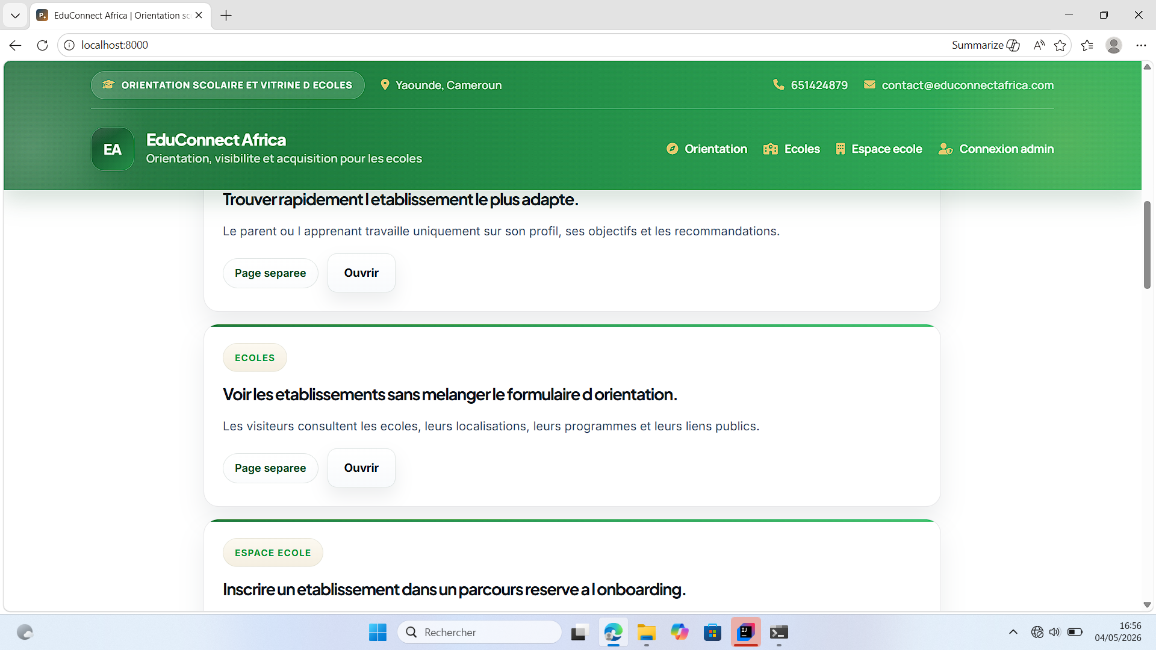View site info icon in address bar
This screenshot has width=1156, height=650.
(x=69, y=45)
